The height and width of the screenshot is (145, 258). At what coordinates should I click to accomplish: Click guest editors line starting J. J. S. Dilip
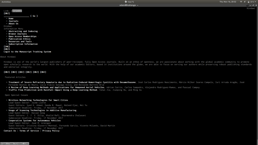(47, 115)
